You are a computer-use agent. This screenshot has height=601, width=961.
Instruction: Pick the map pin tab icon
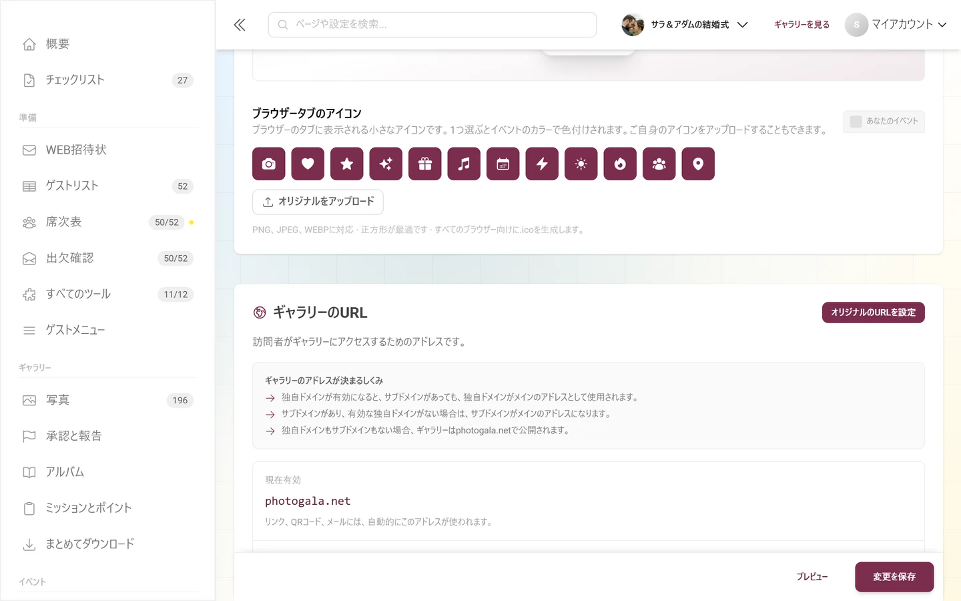click(698, 164)
